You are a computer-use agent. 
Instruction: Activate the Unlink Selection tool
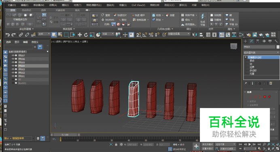27,35
